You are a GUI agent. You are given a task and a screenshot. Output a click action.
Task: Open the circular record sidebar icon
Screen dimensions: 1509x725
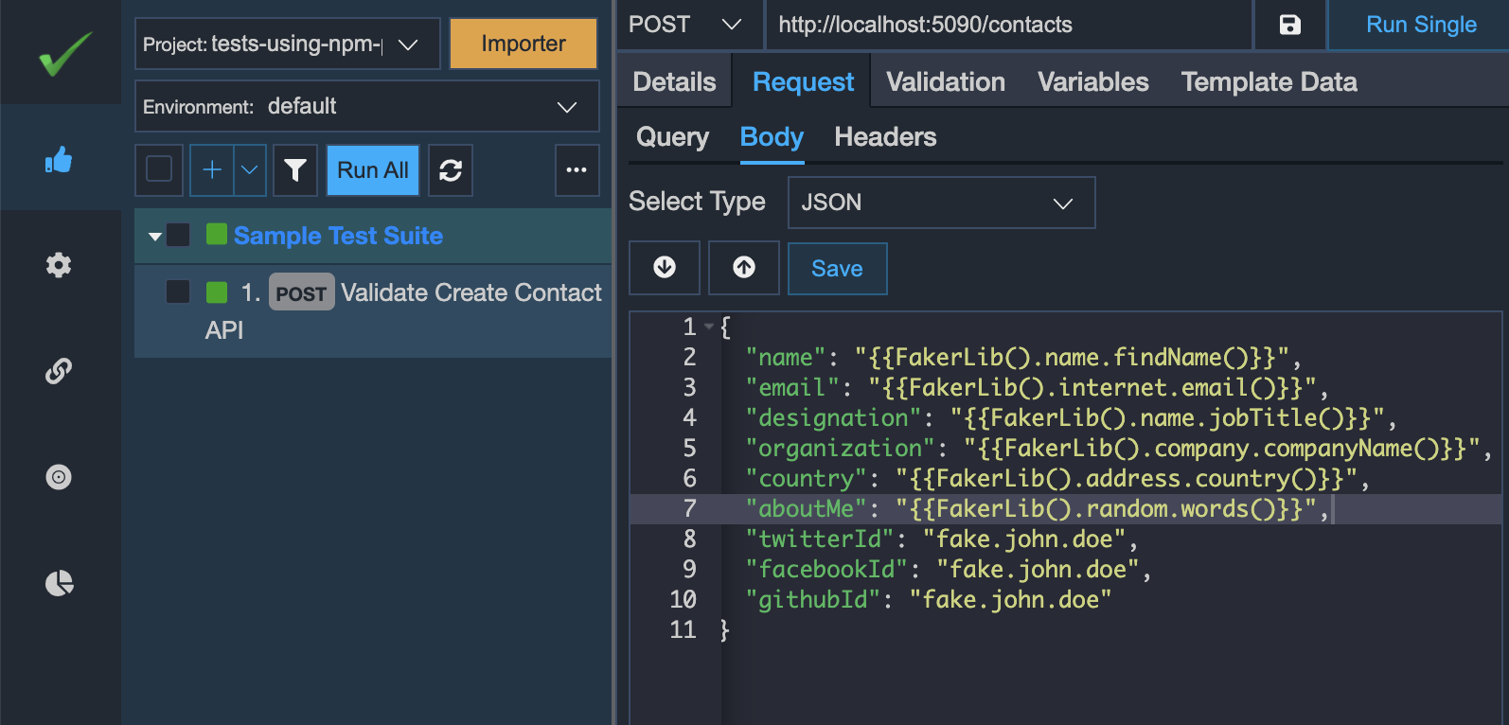tap(59, 477)
